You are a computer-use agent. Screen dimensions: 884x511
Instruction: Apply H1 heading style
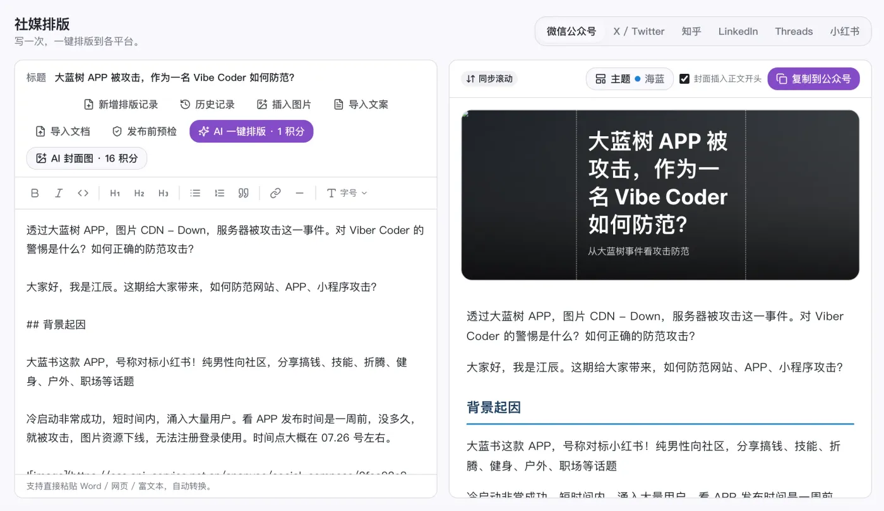[x=115, y=193]
